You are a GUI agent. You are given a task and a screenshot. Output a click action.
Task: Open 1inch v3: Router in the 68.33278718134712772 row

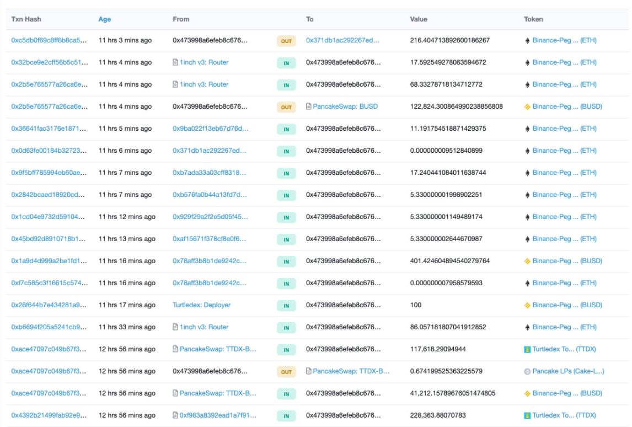click(204, 84)
